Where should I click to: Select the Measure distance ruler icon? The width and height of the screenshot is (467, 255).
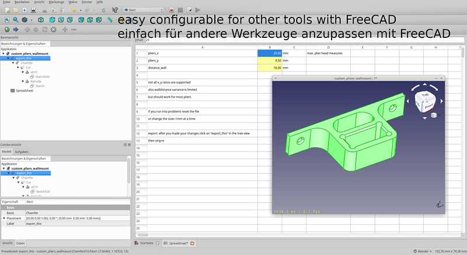(x=110, y=20)
